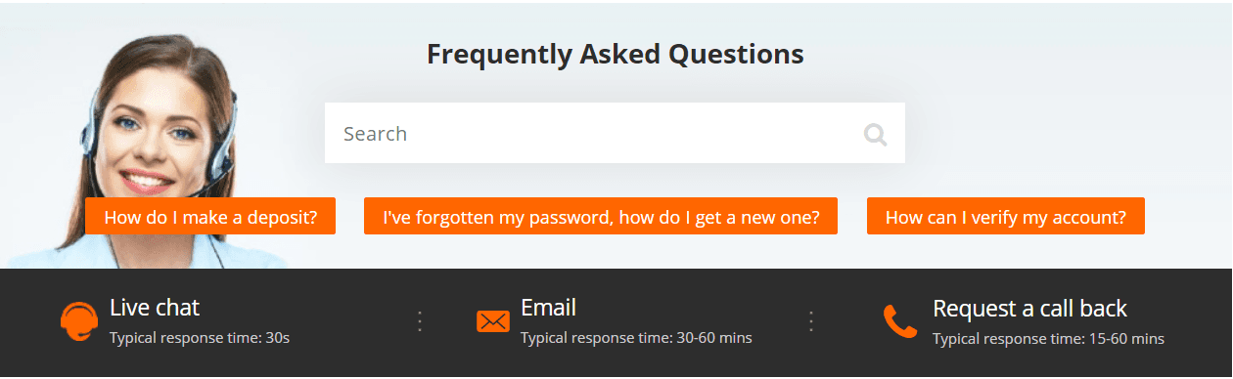
Task: Open the Email contact option title
Action: point(548,308)
